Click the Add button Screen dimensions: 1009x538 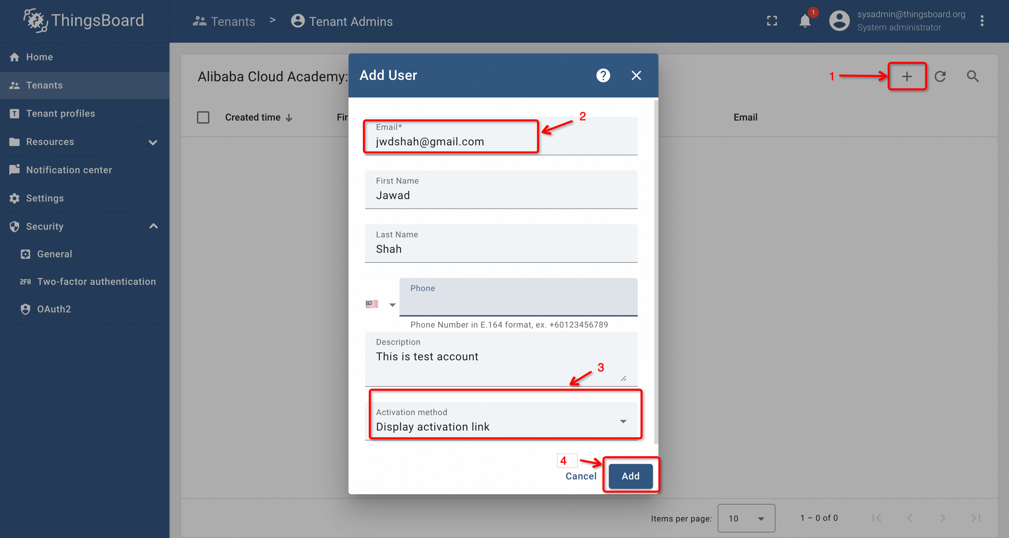(630, 476)
